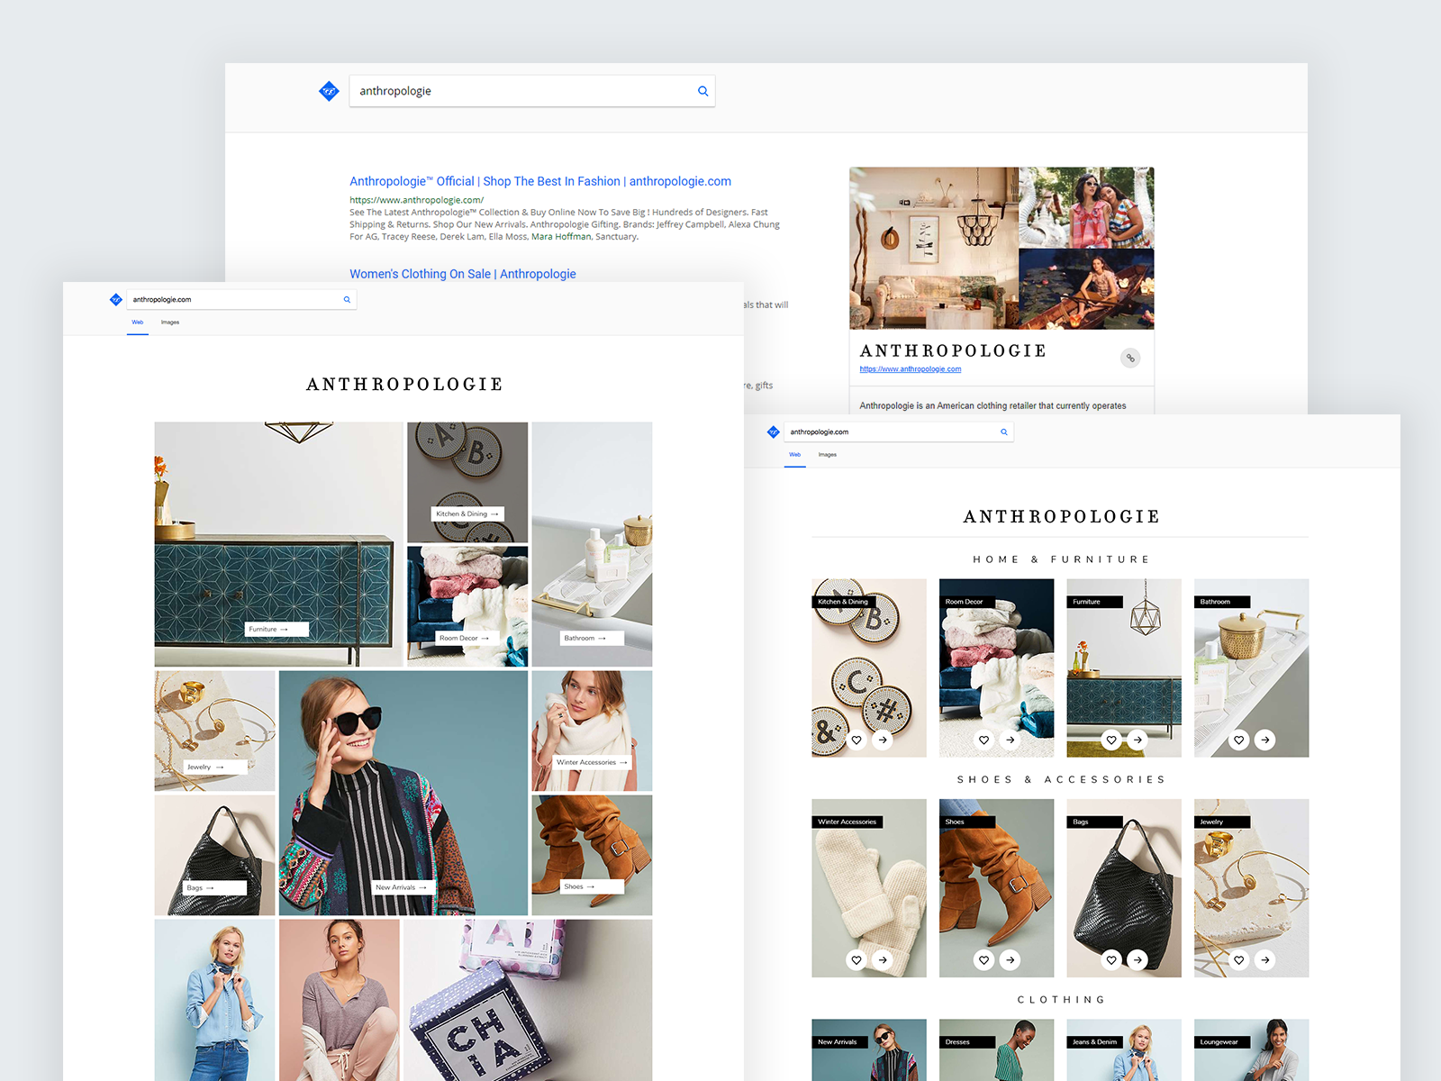Click the anthropologie.com URL in info card

tap(910, 369)
